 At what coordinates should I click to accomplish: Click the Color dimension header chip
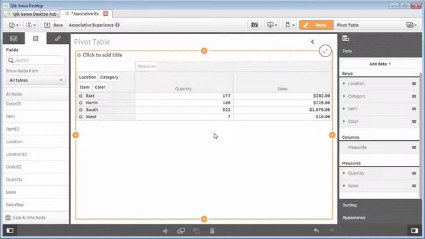point(100,87)
